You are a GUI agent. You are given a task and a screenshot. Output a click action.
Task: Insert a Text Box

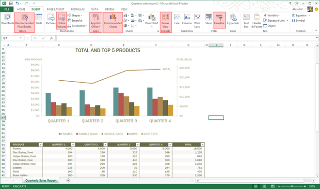tap(246, 21)
